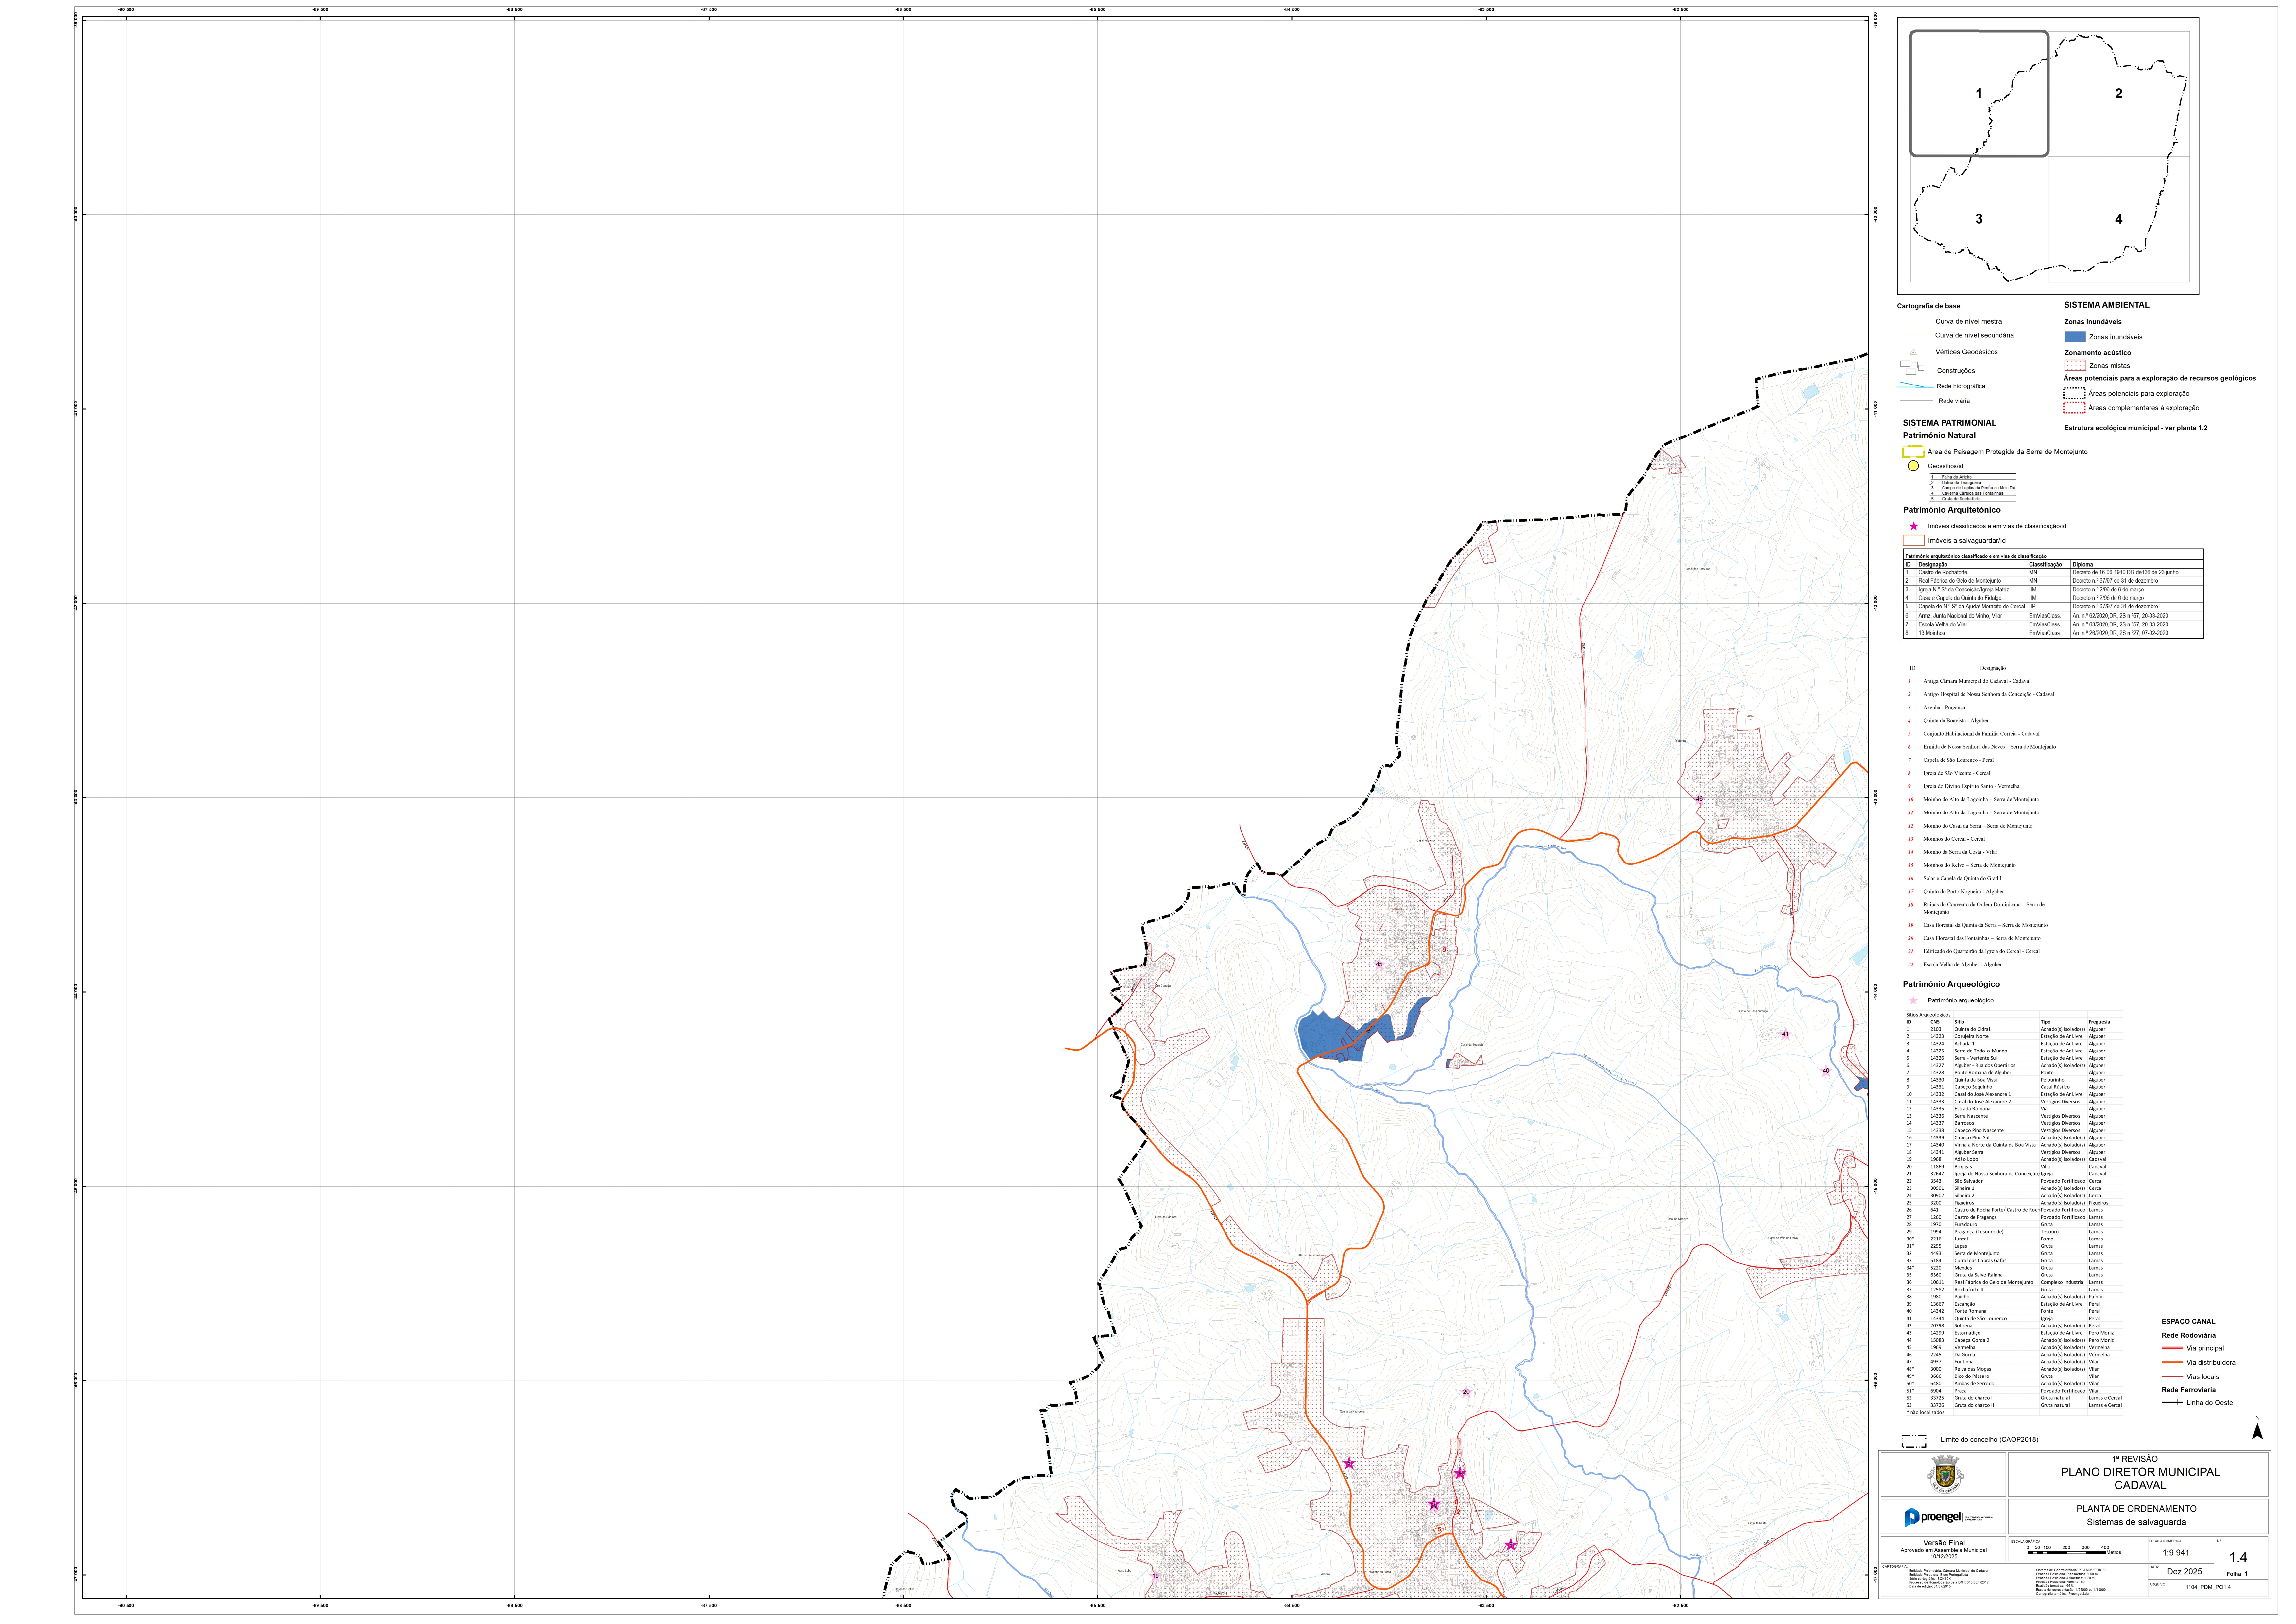Click the 'Real Fábrica do Gelo de Montejunto' classification row
Screen dimensions: 2296x1624
[x=2053, y=581]
